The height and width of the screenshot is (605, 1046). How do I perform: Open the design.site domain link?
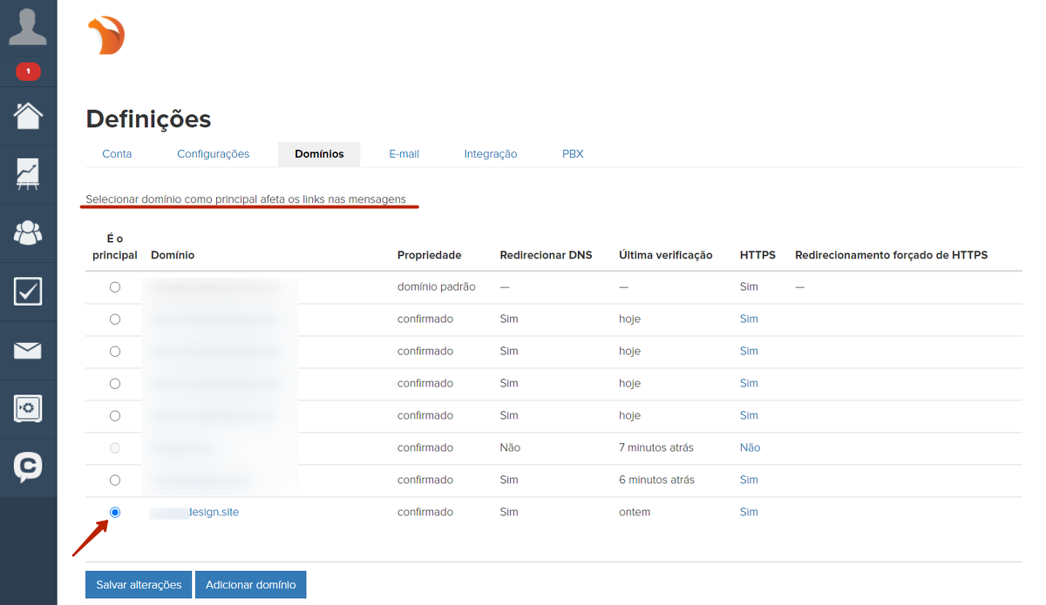(x=213, y=513)
